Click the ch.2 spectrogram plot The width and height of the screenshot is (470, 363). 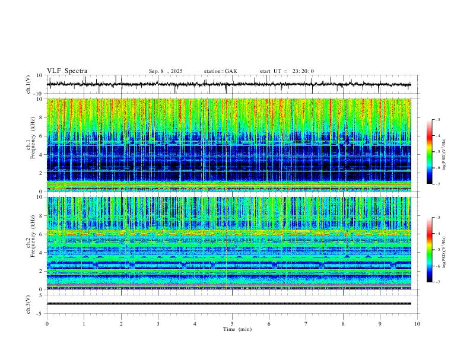click(228, 243)
